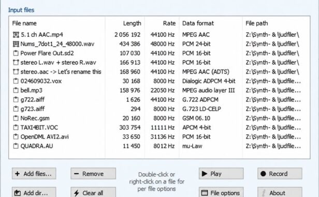Select the g723.aiff file name

click(x=32, y=109)
